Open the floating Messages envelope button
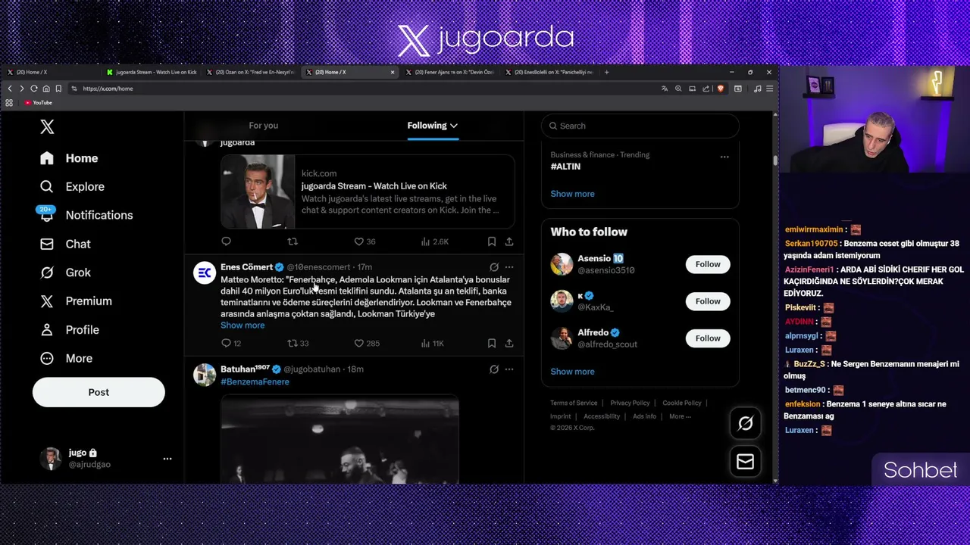This screenshot has height=545, width=970. tap(745, 462)
